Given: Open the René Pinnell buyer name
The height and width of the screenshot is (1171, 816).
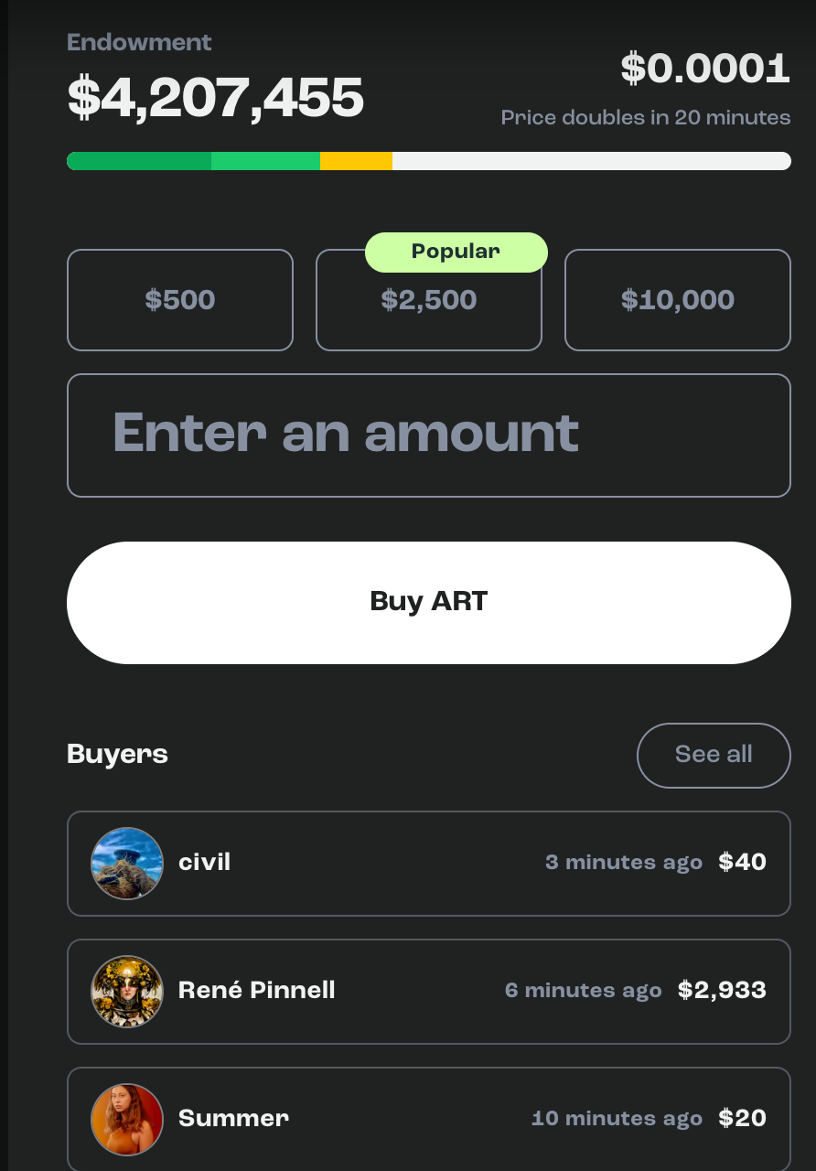Looking at the screenshot, I should (x=257, y=990).
